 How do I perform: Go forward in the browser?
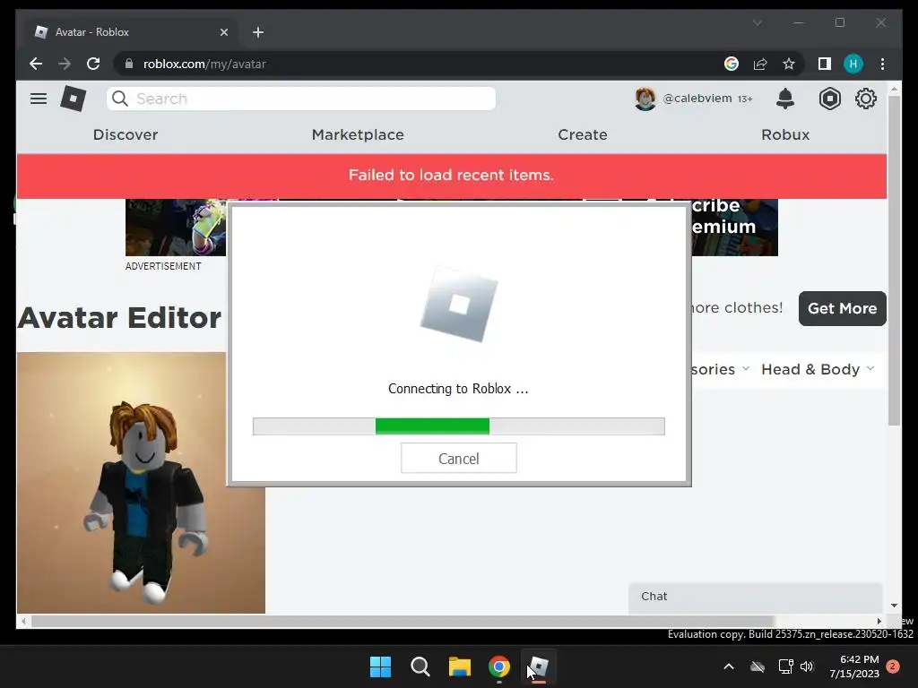[65, 64]
